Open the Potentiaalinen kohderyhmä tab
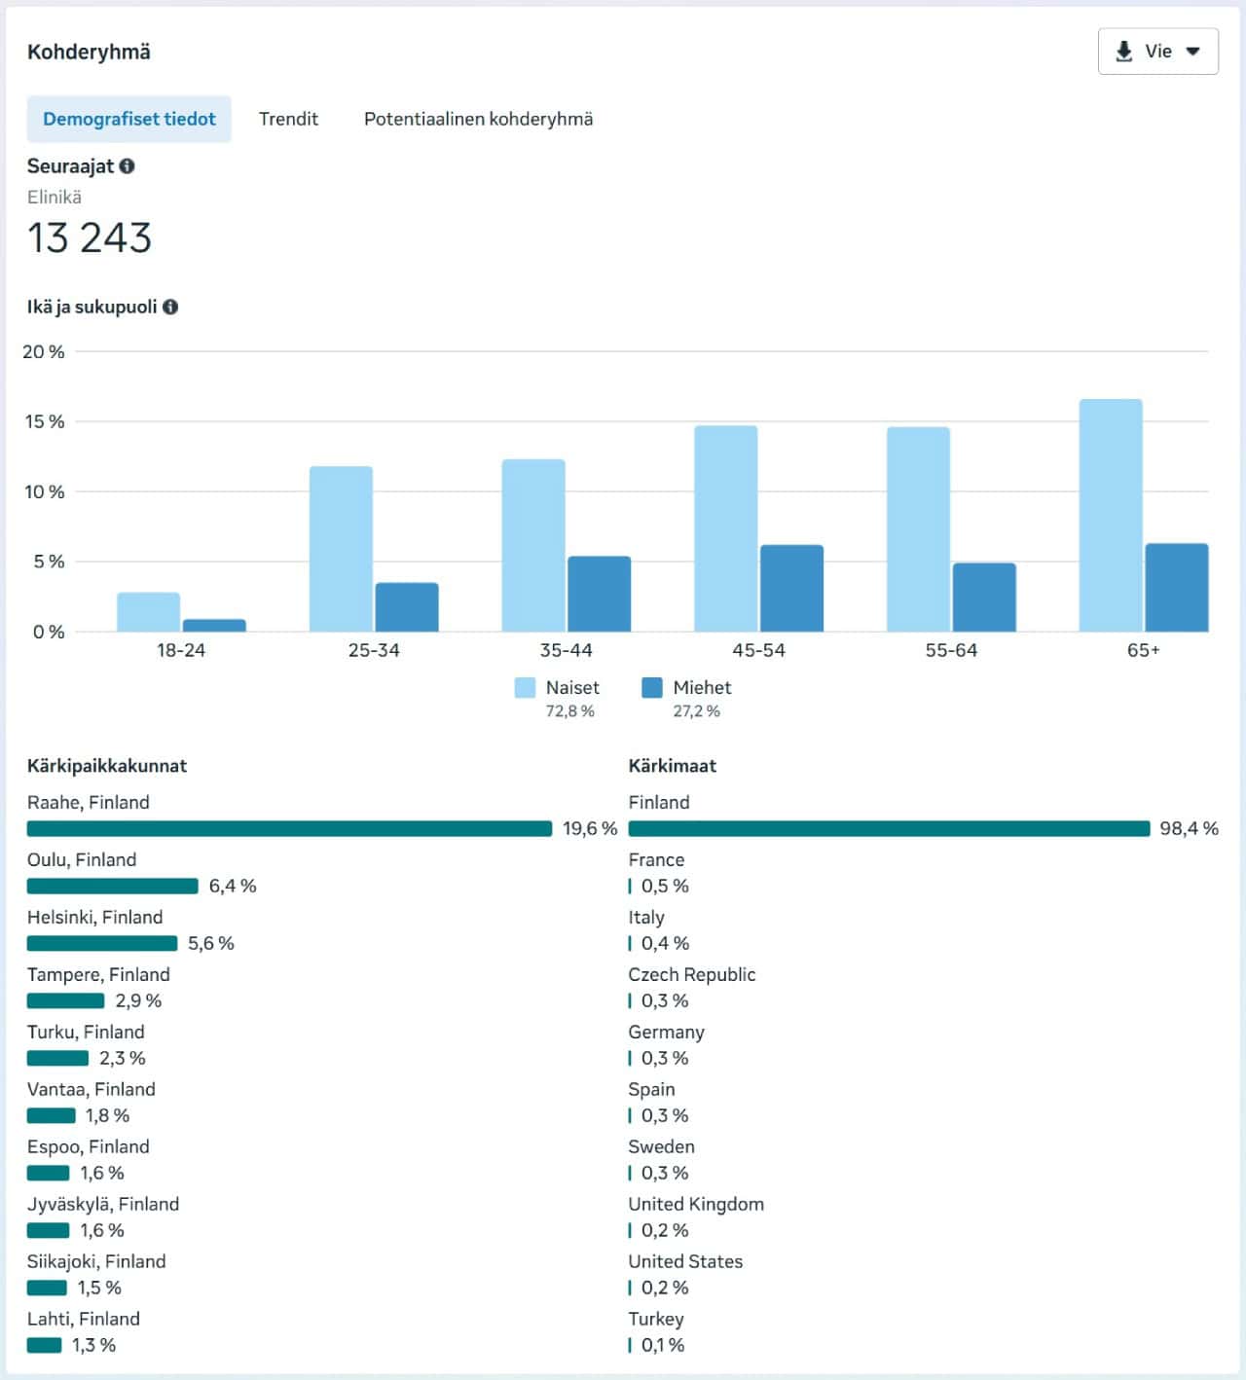Screen dimensions: 1246x1380 click(478, 119)
